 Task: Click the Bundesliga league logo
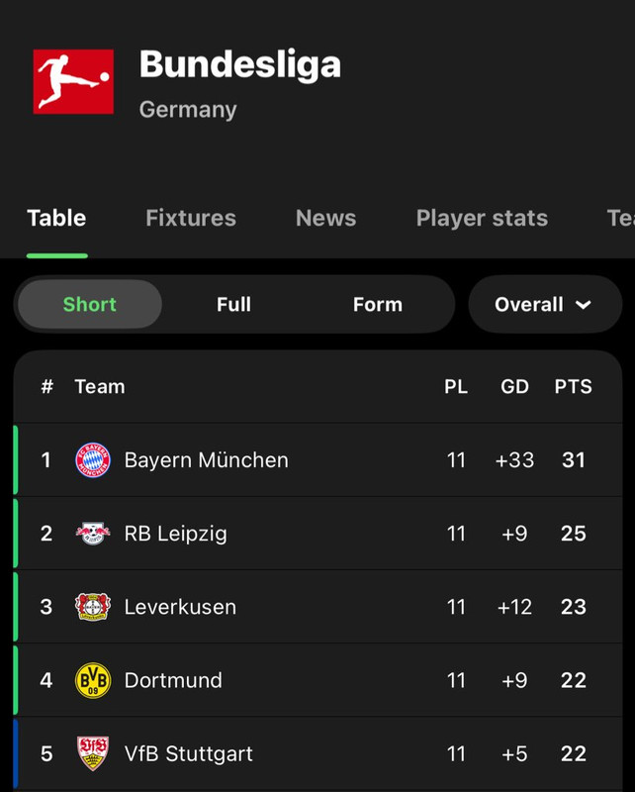(x=73, y=81)
